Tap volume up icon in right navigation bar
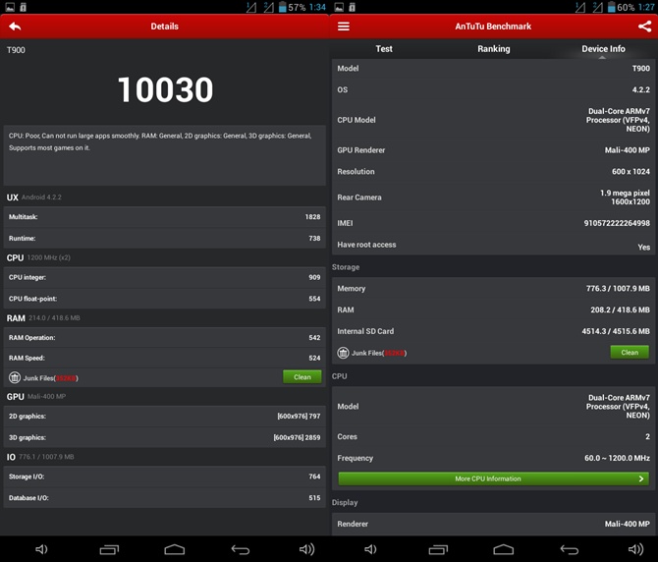Screen dimensions: 658x562 (x=635, y=549)
